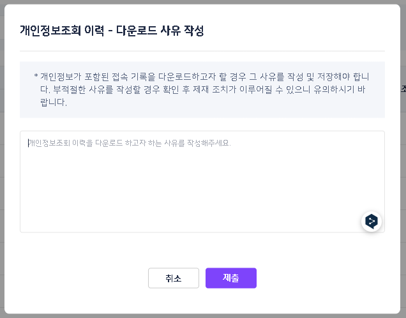Click the notice's first line '개인정보가 포함된 접속 기록을'
Viewport: 406px width, 318px height.
96,77
